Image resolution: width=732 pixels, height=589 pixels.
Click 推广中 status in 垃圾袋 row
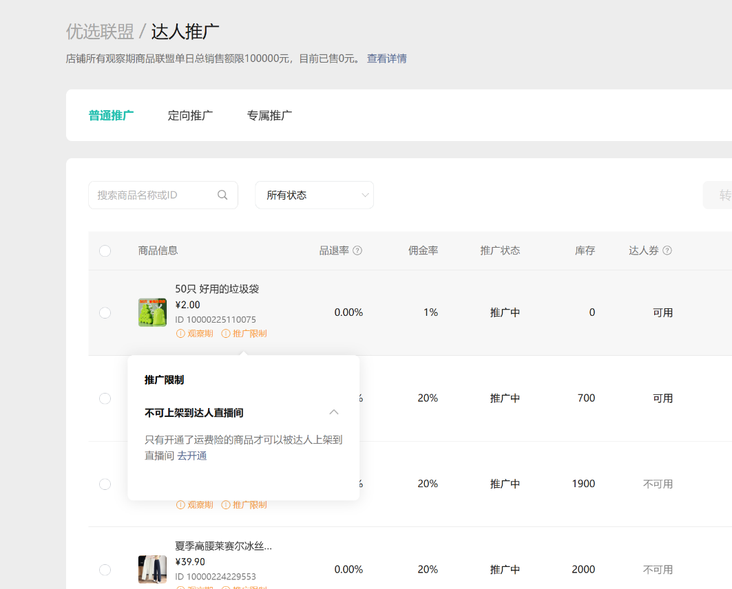pos(505,312)
